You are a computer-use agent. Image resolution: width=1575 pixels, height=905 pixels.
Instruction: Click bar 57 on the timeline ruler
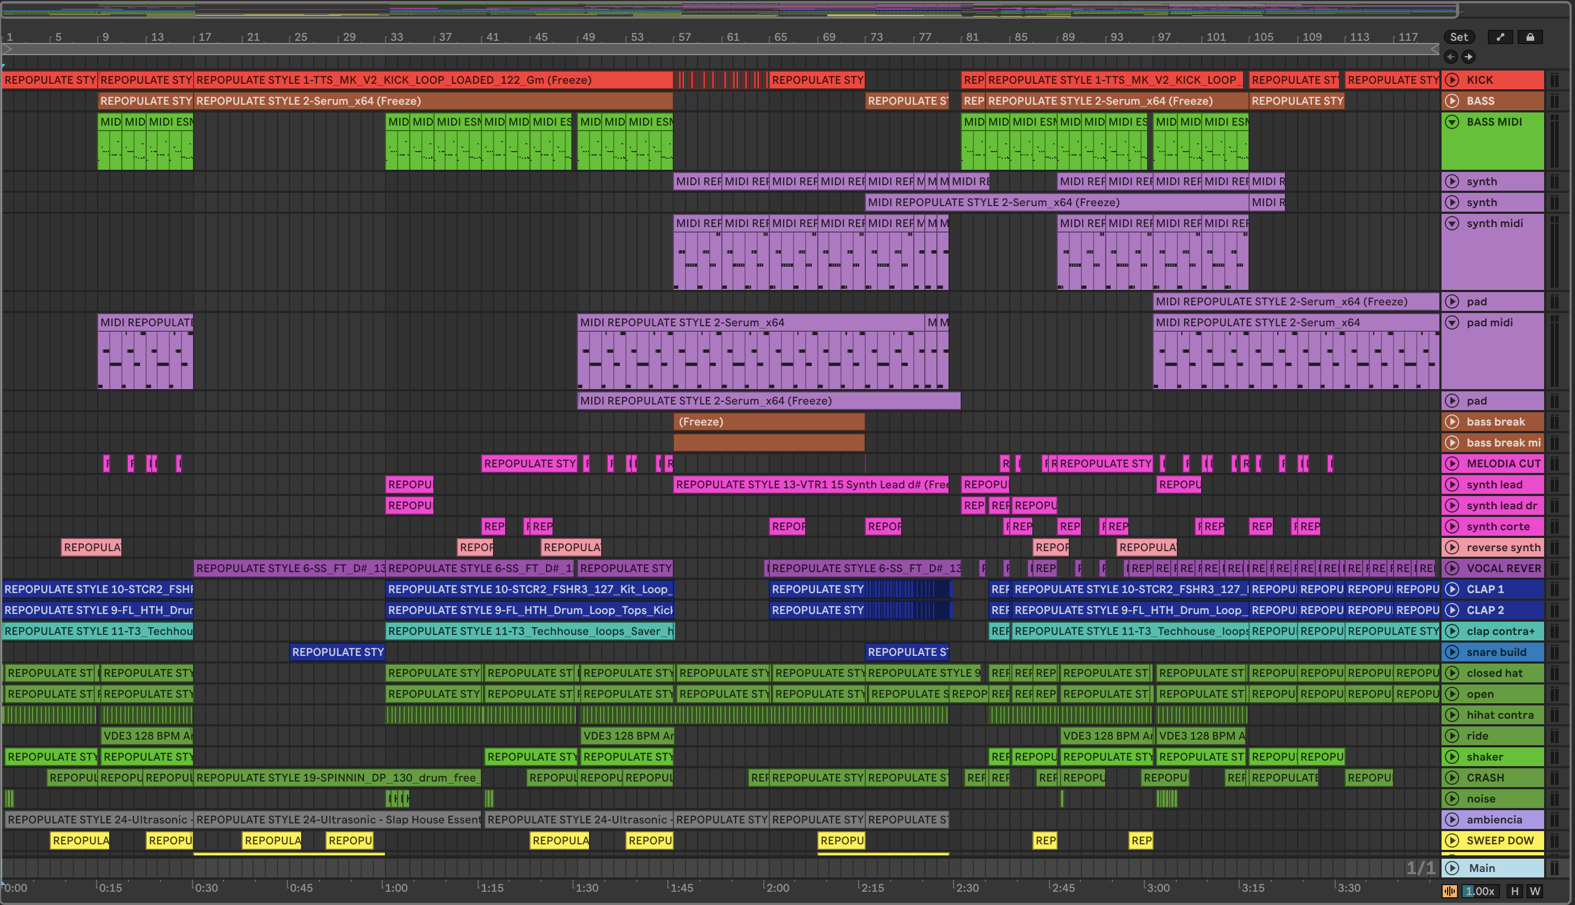pos(684,37)
